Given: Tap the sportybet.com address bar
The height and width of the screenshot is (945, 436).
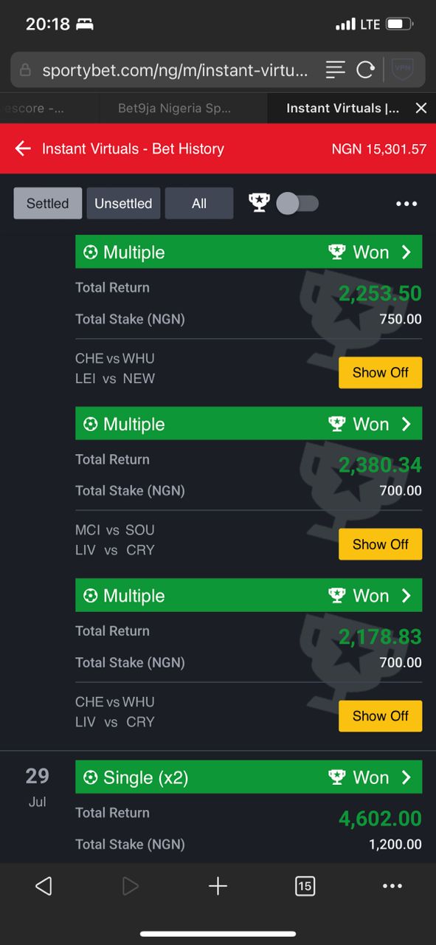Looking at the screenshot, I should coord(176,70).
